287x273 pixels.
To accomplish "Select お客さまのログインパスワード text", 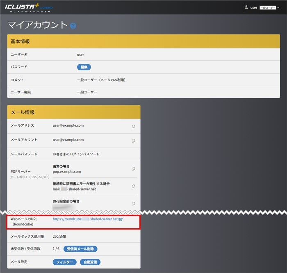I will [x=76, y=154].
